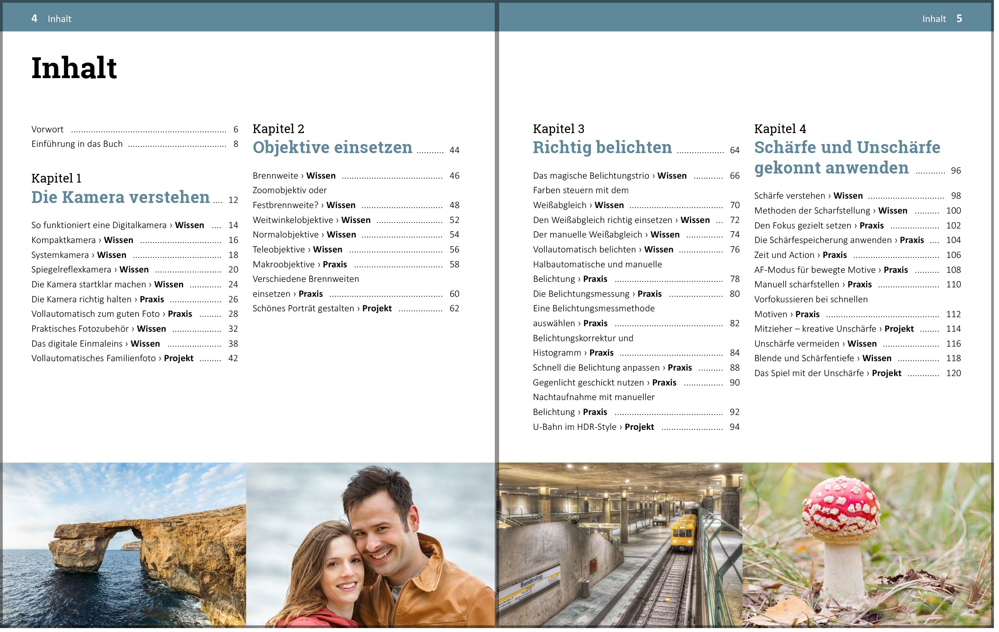This screenshot has height=632, width=999.
Task: Open chapter heading 'Die Kamera verstehen'
Action: click(120, 197)
